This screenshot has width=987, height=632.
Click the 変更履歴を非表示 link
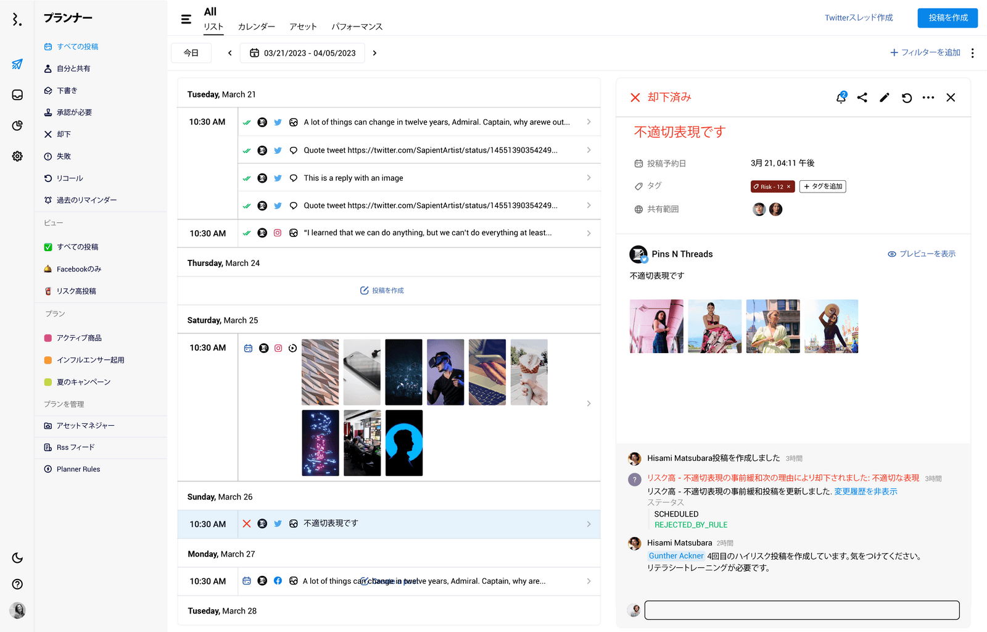pyautogui.click(x=865, y=491)
